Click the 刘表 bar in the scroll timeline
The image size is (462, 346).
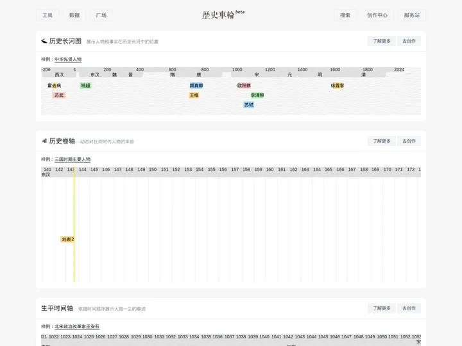tap(67, 240)
